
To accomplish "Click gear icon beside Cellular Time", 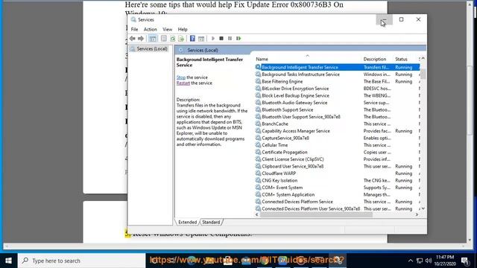I will 258,145.
